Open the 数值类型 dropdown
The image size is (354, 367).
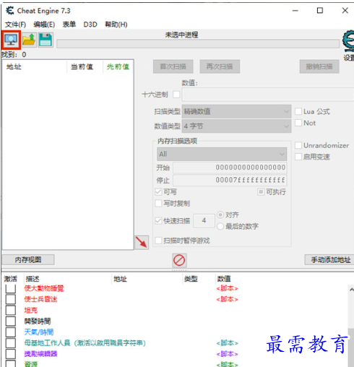pyautogui.click(x=236, y=126)
